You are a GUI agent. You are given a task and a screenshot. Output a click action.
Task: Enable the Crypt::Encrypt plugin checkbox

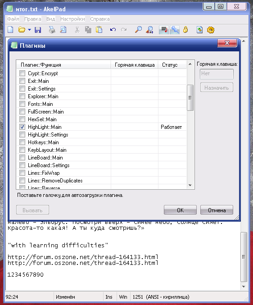click(23, 73)
